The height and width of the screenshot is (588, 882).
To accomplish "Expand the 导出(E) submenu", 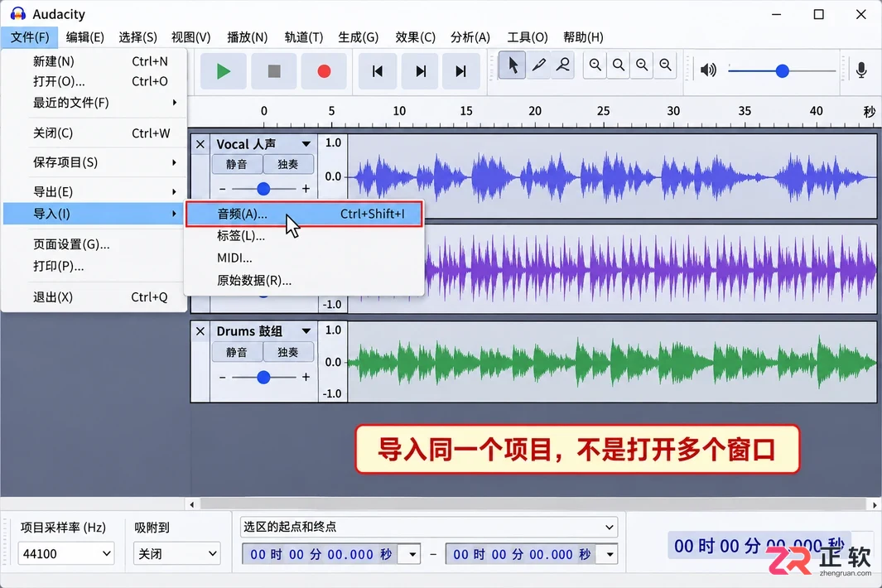I will 94,192.
